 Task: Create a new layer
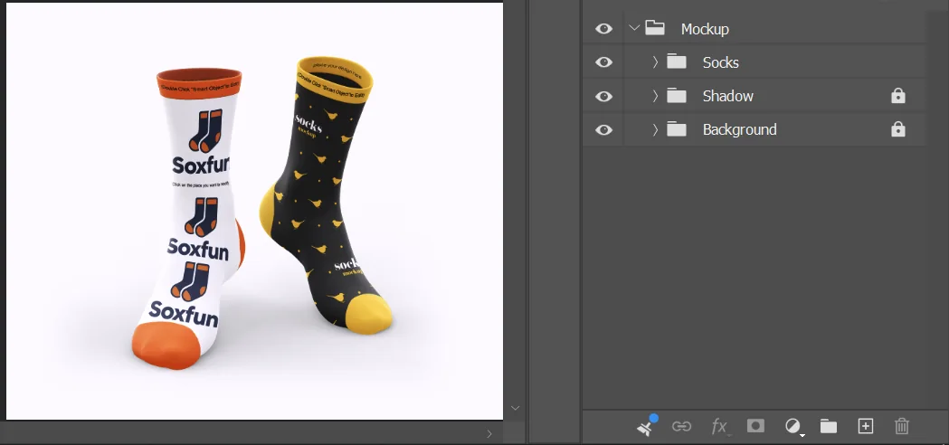point(866,426)
